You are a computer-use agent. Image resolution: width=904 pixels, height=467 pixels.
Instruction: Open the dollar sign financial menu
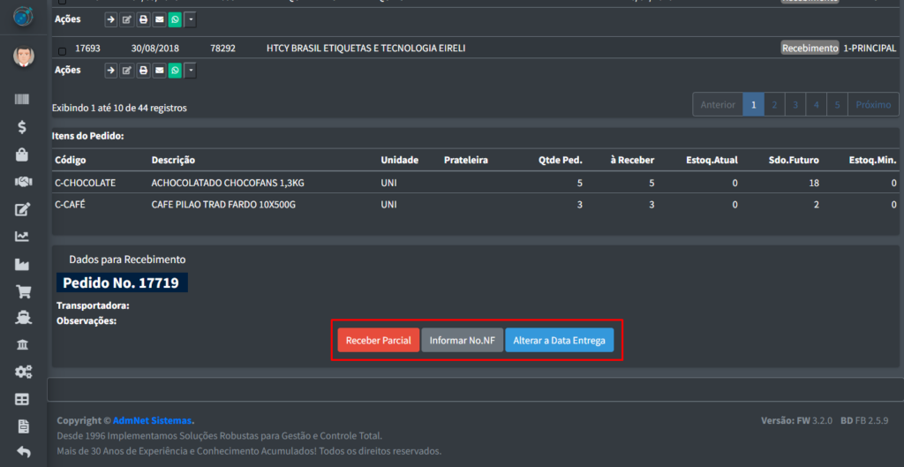(x=23, y=127)
